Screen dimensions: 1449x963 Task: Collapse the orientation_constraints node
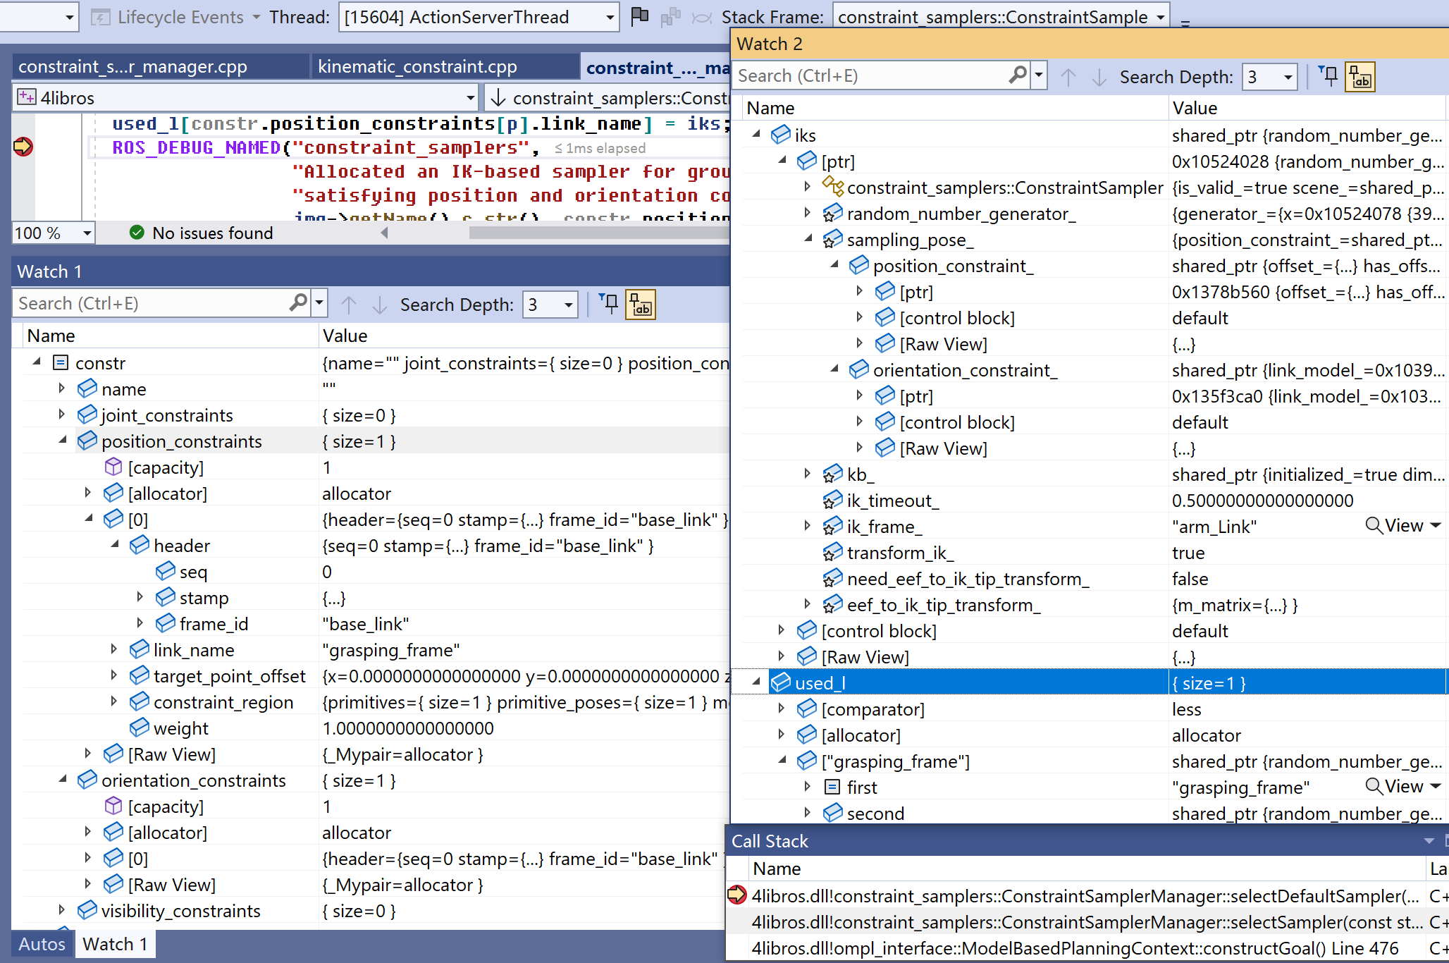(x=62, y=779)
